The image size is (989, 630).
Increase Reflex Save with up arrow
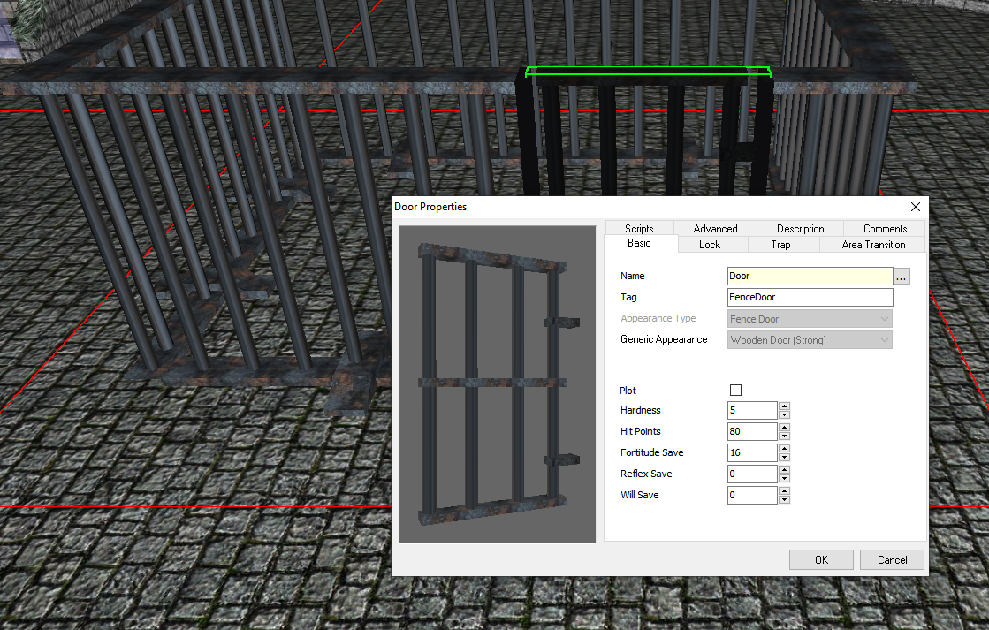pyautogui.click(x=785, y=469)
